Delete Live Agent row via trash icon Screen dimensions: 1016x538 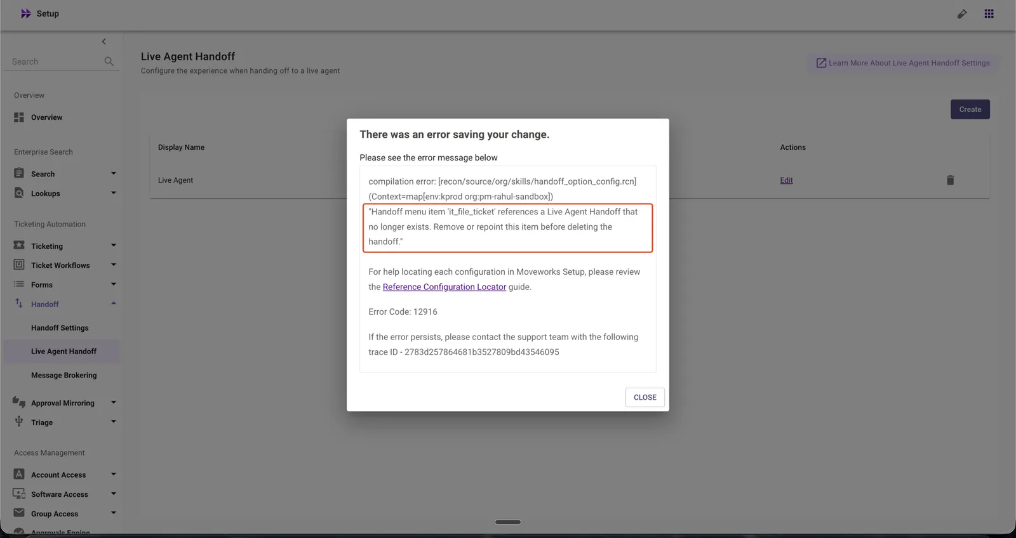click(951, 180)
